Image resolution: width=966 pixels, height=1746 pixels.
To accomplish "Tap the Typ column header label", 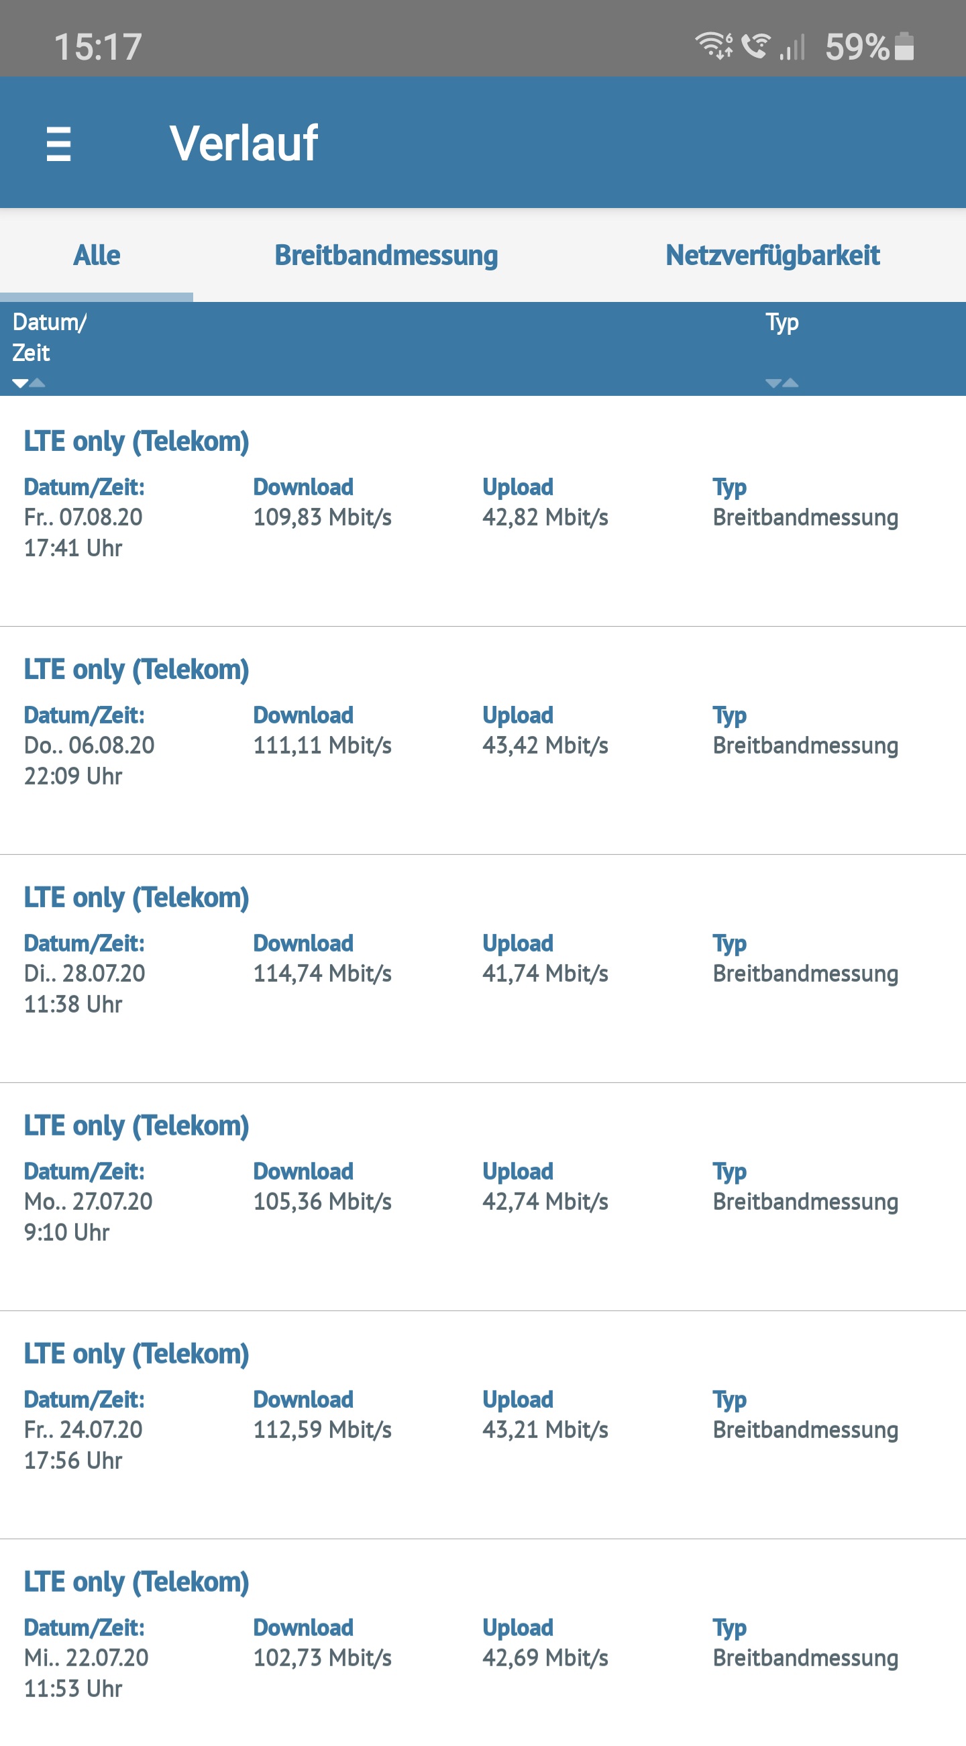I will 782,322.
